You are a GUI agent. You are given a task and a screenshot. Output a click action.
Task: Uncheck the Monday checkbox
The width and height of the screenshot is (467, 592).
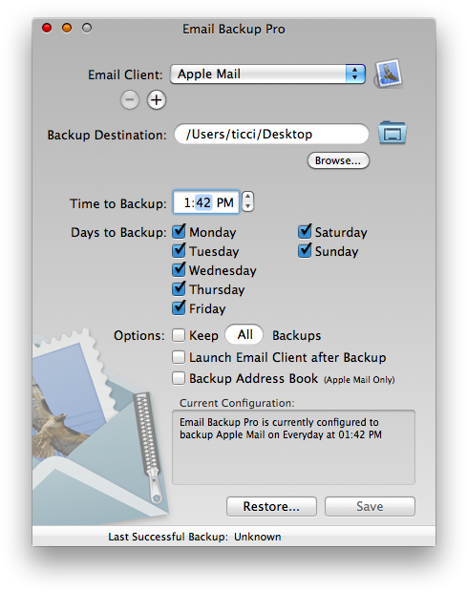point(179,231)
